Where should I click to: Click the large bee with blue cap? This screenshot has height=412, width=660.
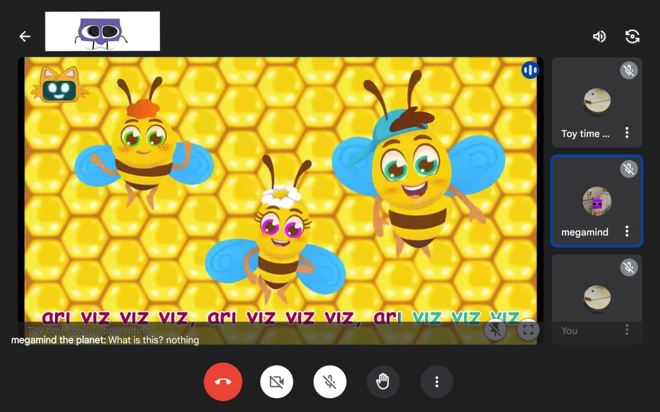418,164
